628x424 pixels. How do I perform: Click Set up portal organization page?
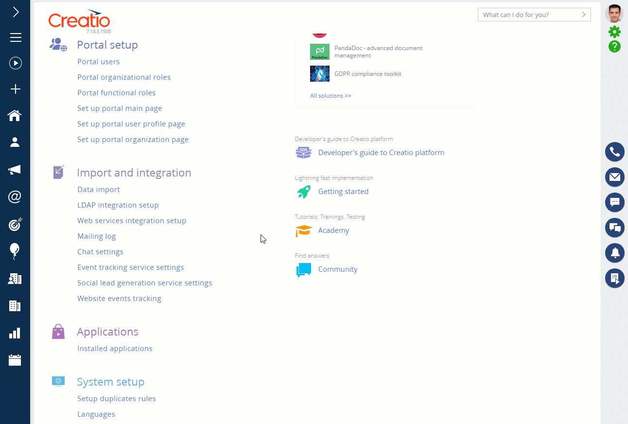pyautogui.click(x=133, y=140)
